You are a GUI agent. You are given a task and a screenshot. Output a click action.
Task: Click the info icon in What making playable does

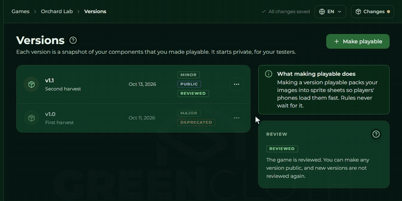coord(269,74)
